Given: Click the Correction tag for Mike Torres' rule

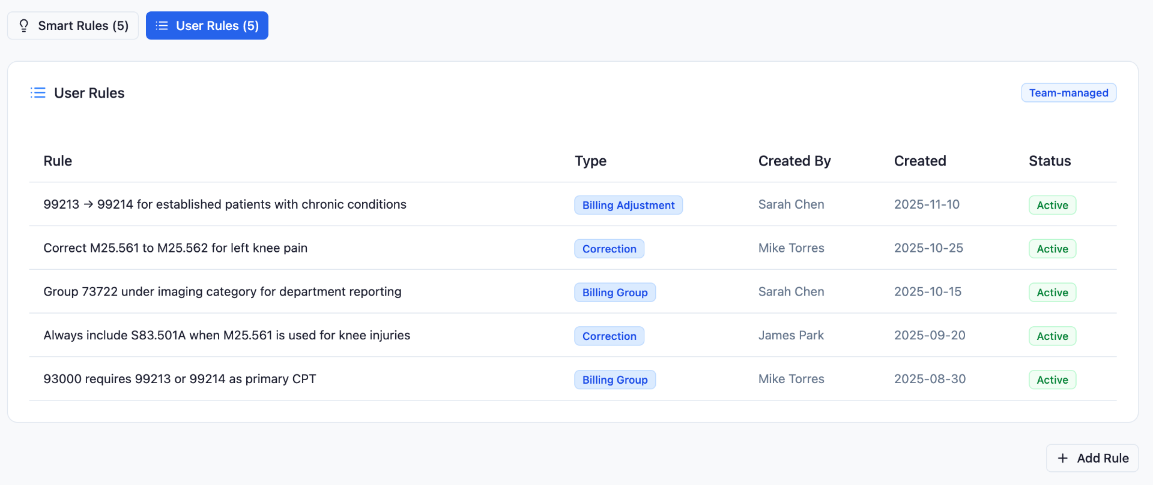Looking at the screenshot, I should coord(609,249).
